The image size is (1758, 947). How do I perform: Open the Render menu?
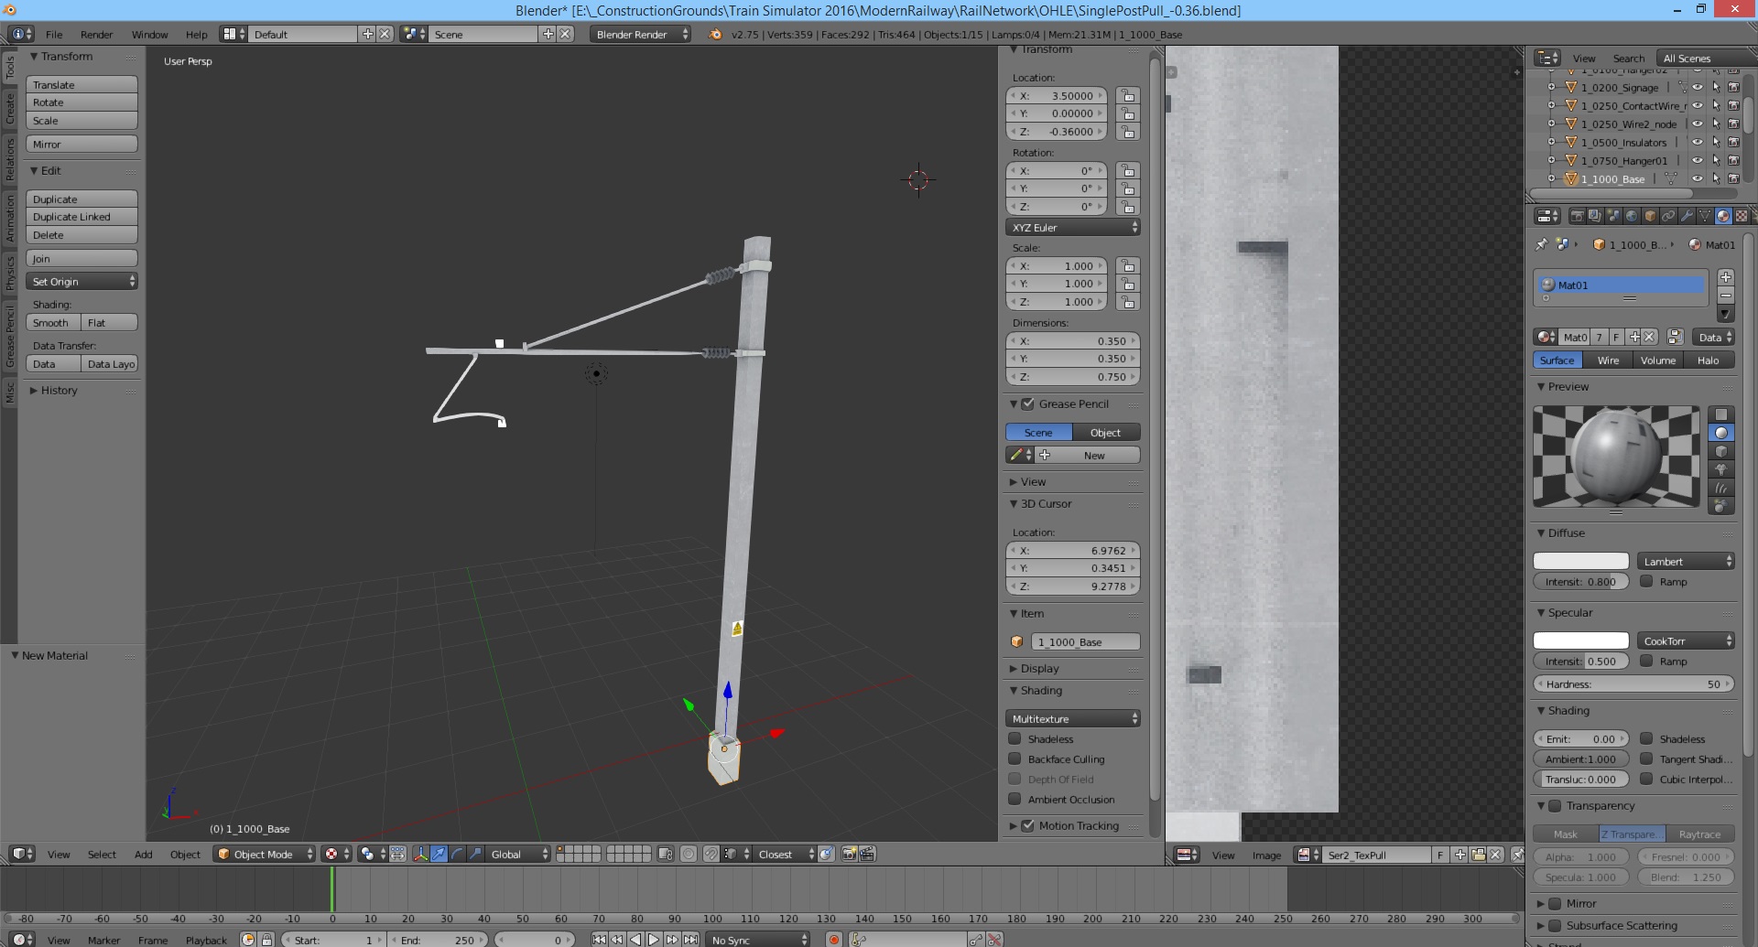tap(96, 35)
